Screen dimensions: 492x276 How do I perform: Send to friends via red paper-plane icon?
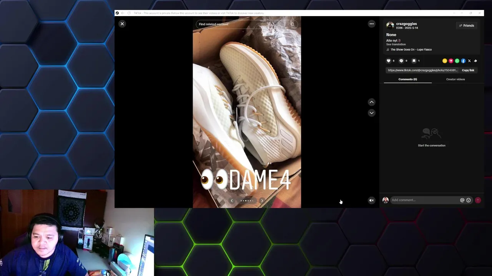pos(451,61)
